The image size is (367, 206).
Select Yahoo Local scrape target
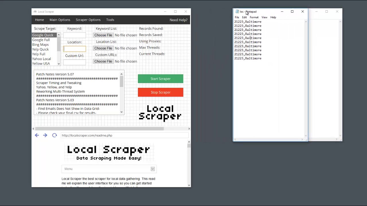(x=44, y=59)
